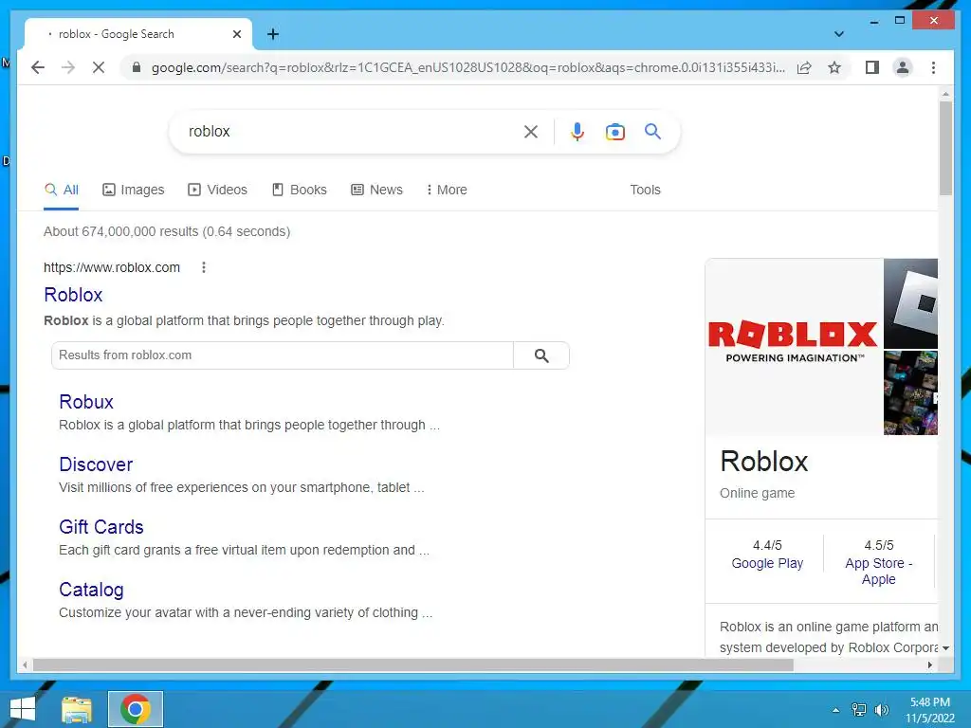Close the roblox Google Search tab
Image resolution: width=971 pixels, height=728 pixels.
point(236,34)
